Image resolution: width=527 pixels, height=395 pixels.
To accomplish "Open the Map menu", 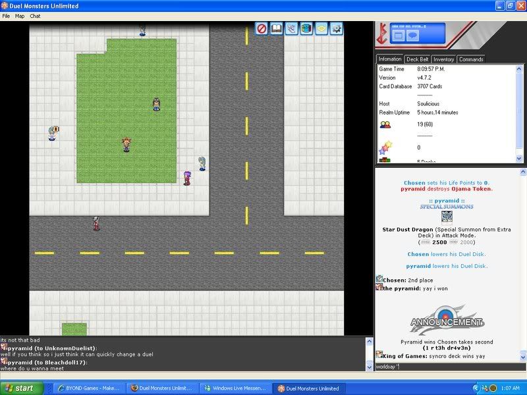I will 20,16.
